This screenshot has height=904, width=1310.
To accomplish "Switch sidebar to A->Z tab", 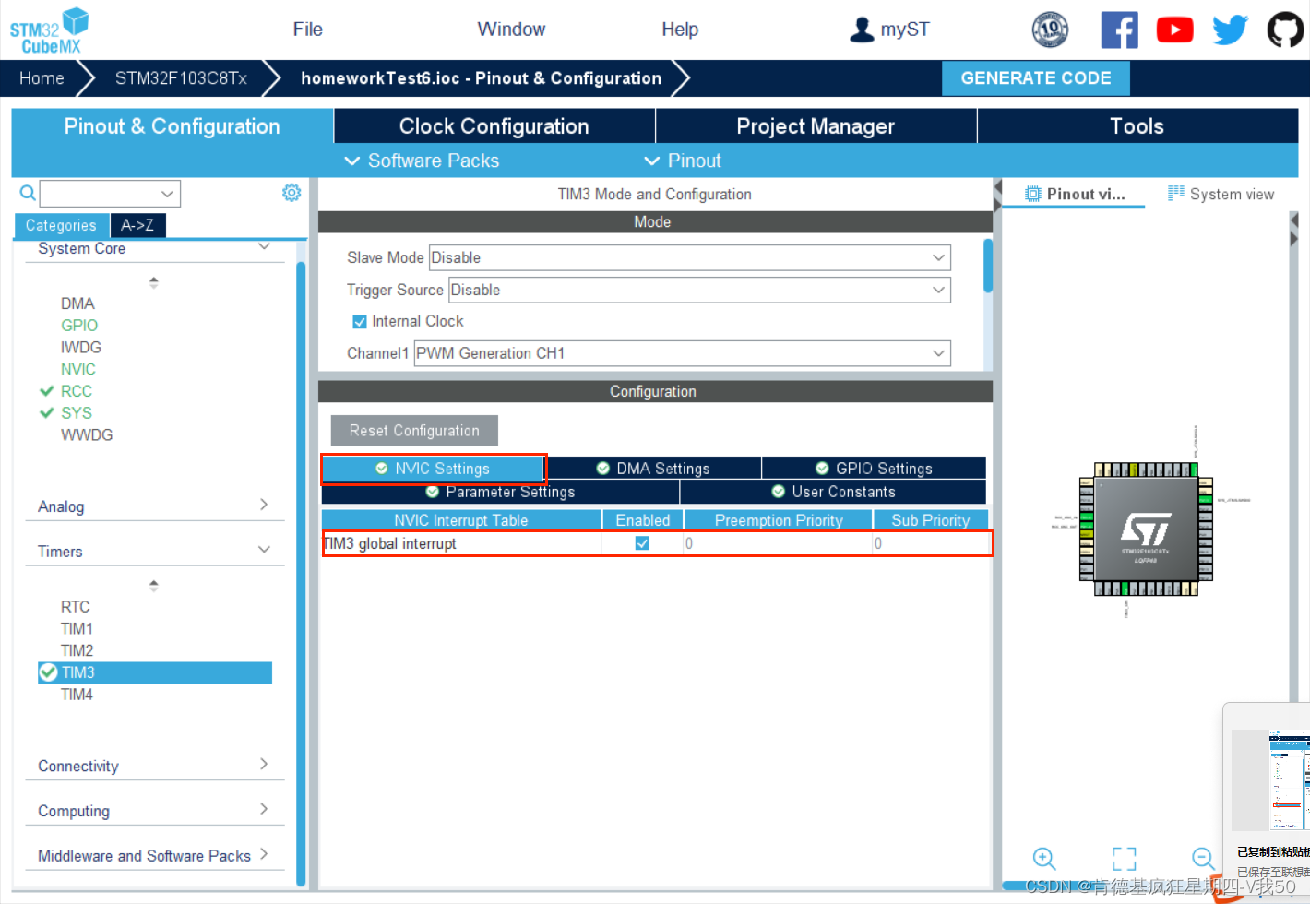I will click(x=137, y=225).
